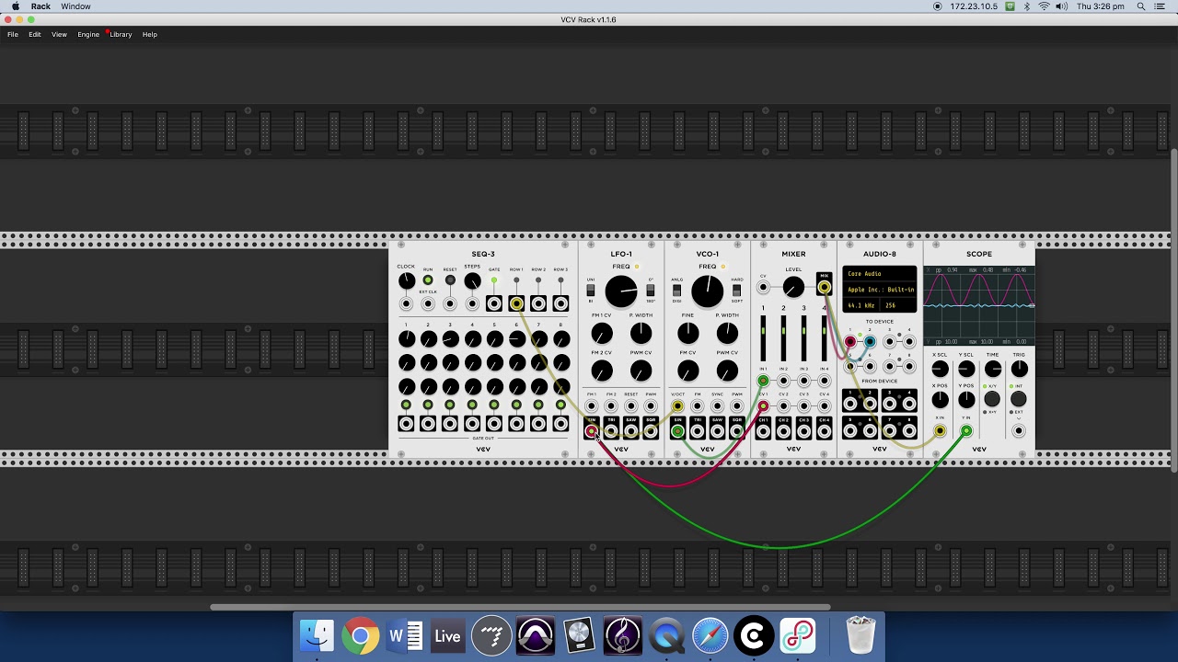Toggle SEQ-3 step 4 gate light
This screenshot has height=662, width=1178.
[472, 405]
